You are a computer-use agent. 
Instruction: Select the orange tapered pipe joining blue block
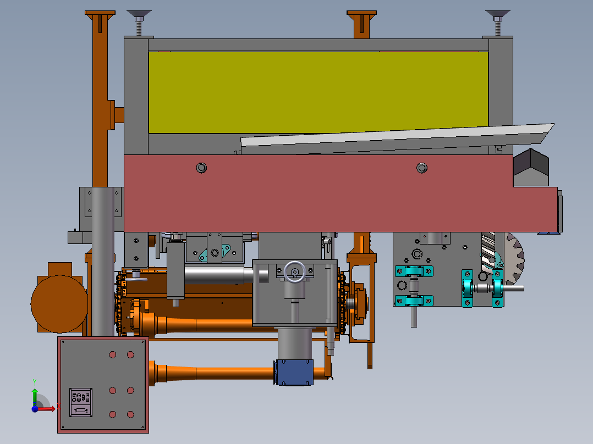point(212,373)
